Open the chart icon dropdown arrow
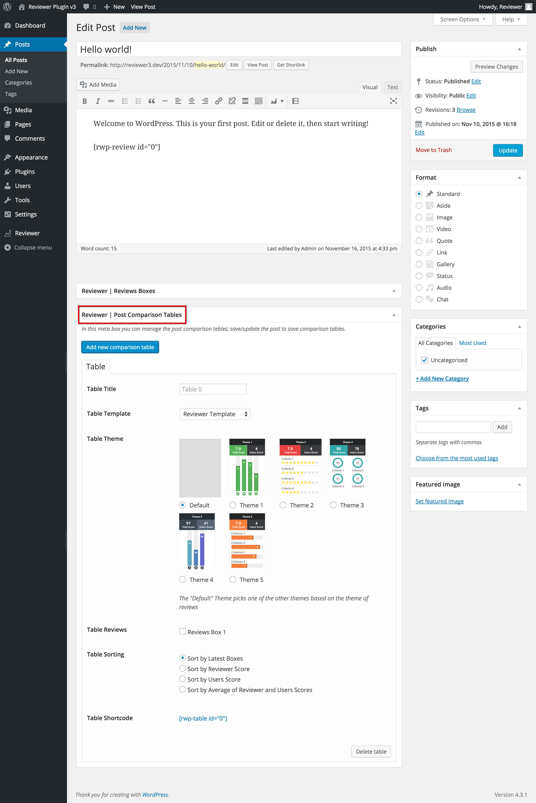 pyautogui.click(x=282, y=101)
